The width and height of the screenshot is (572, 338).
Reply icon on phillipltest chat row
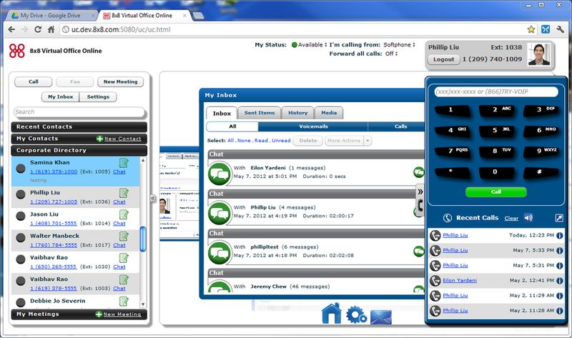(419, 251)
